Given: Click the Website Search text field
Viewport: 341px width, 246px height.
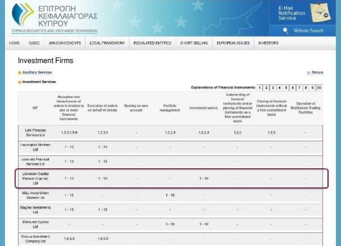Looking at the screenshot, I should (x=308, y=31).
